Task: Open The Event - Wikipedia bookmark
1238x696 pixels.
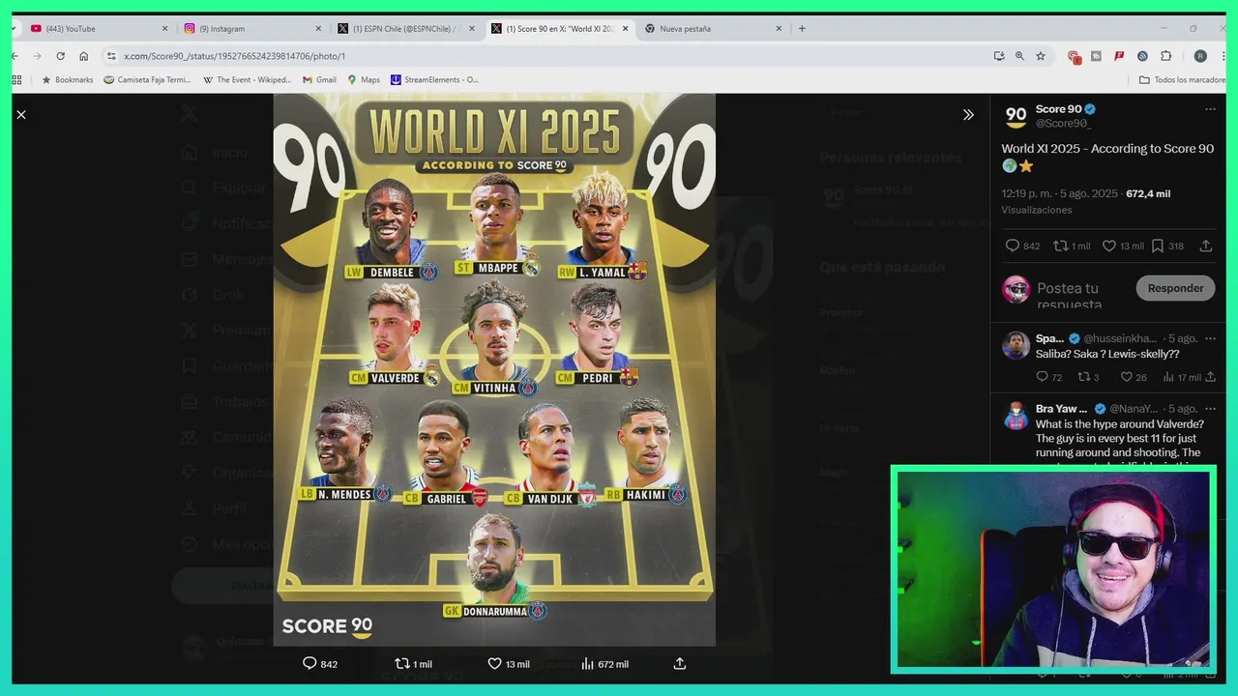Action: click(247, 80)
